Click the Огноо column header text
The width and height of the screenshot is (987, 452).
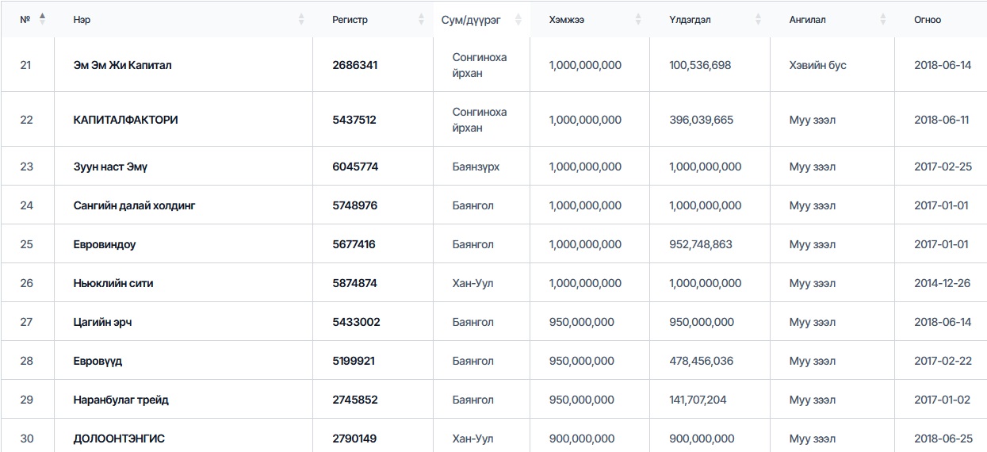coord(928,20)
